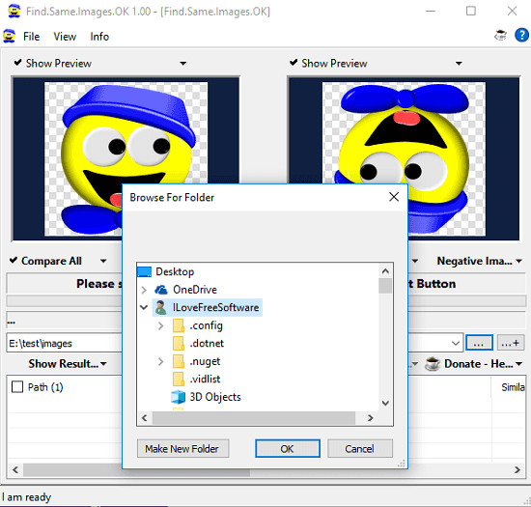Click the E:\test\images path field
Screen dimensions: 531x507
[x=65, y=343]
